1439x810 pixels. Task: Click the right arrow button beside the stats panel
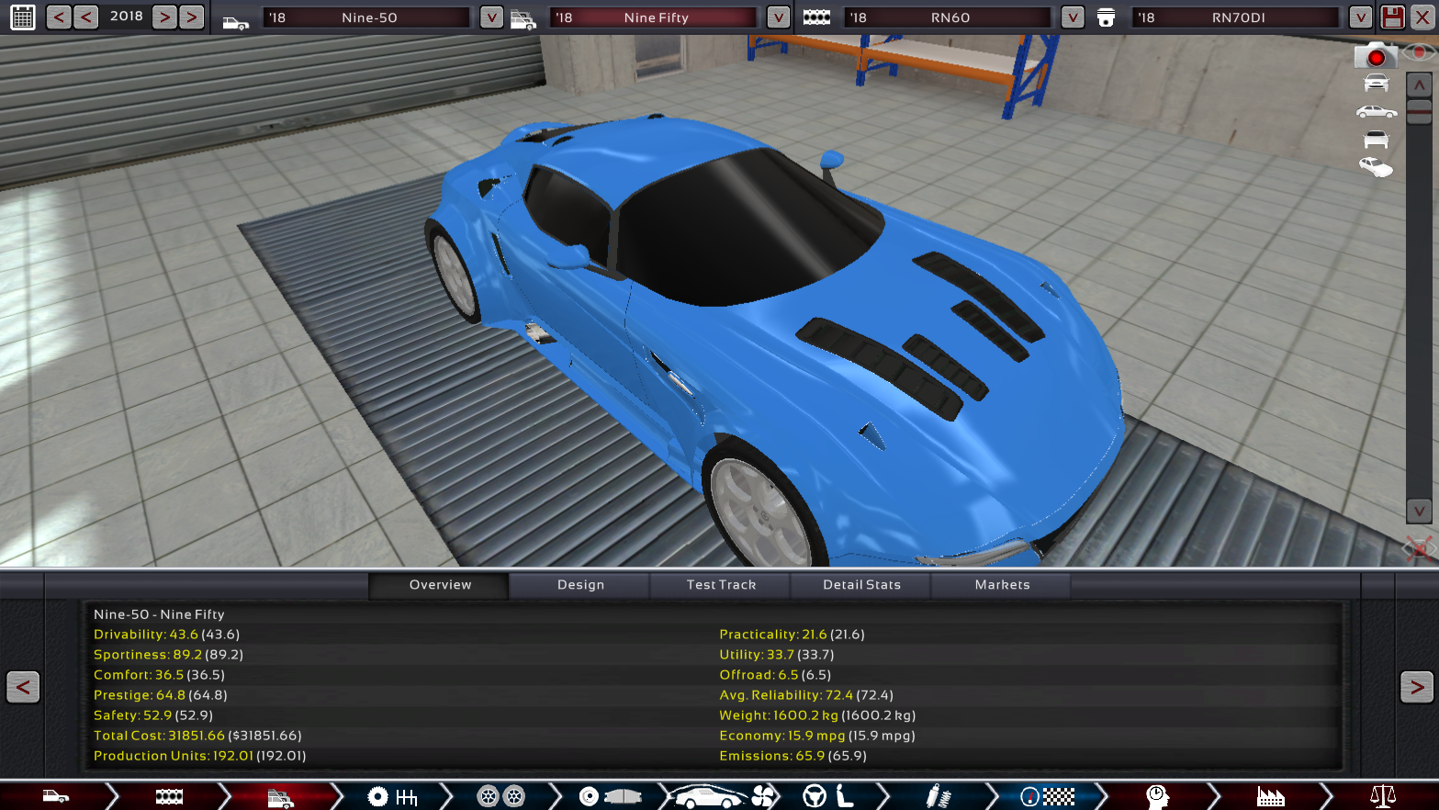click(1416, 687)
